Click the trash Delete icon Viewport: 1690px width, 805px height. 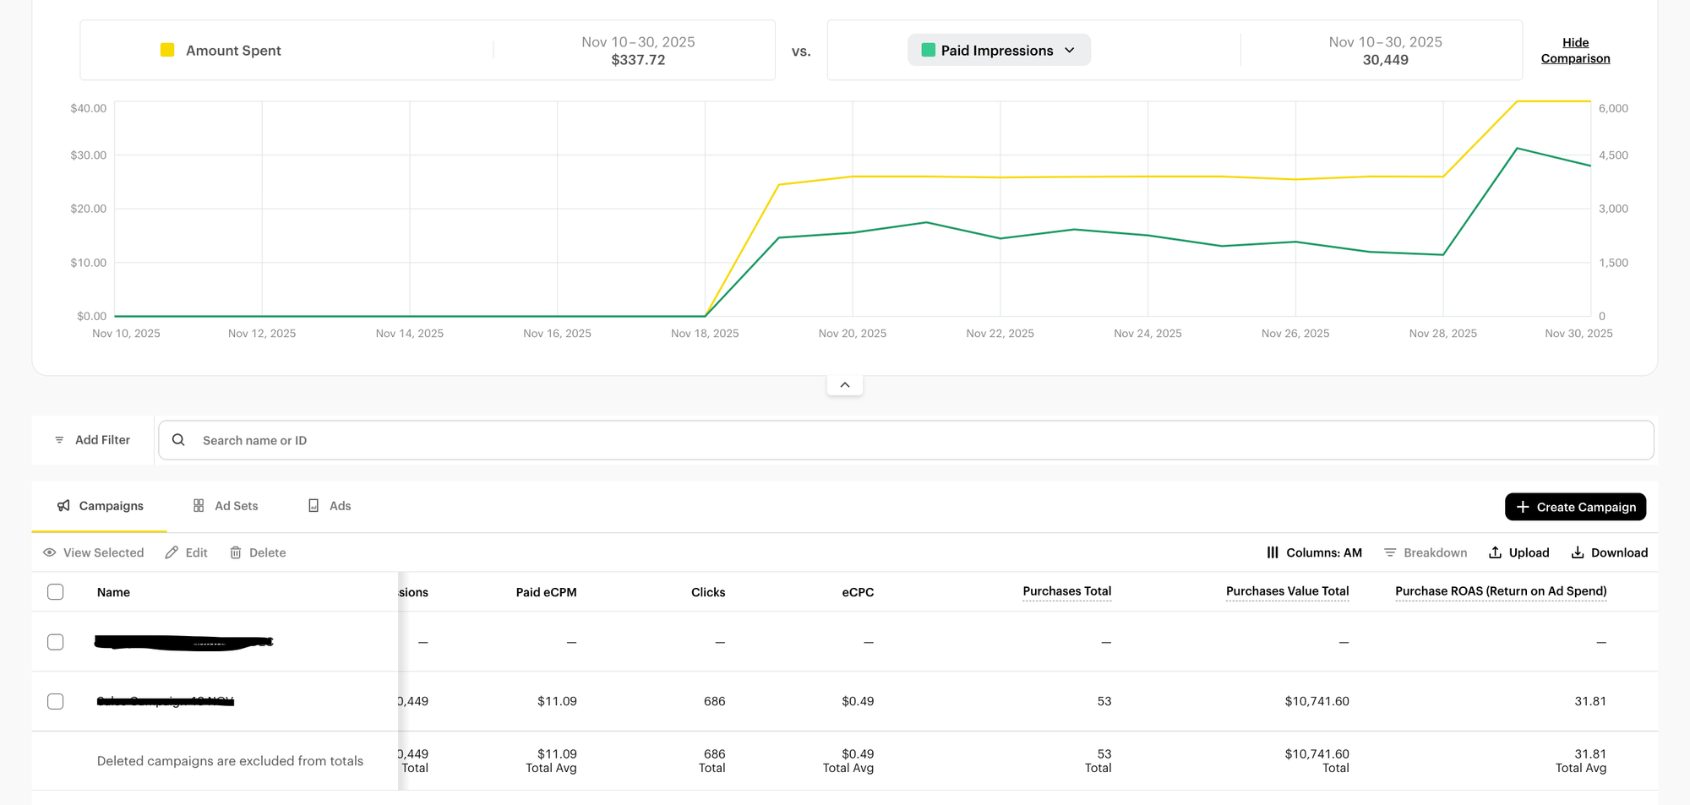[x=236, y=552]
